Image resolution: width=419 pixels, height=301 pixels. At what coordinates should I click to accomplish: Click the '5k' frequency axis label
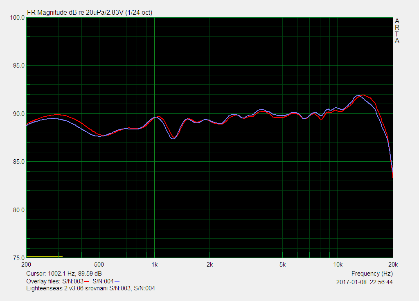point(283,265)
